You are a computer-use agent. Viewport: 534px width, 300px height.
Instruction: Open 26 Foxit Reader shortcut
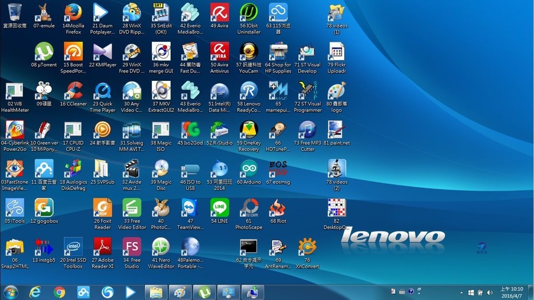click(x=103, y=208)
